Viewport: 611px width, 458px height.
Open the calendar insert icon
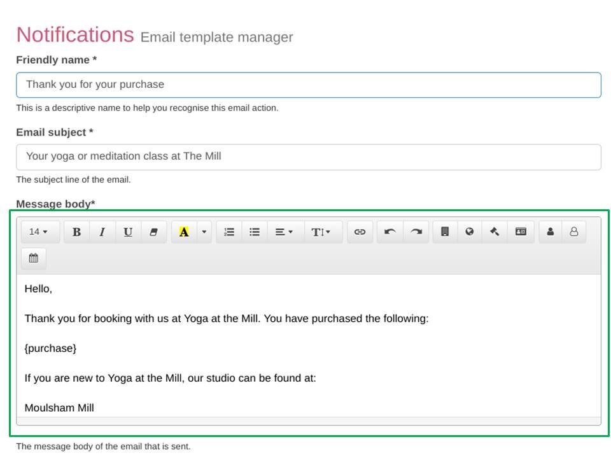(x=33, y=258)
